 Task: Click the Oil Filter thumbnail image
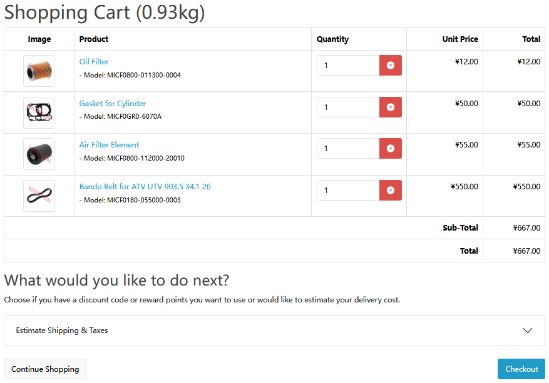[39, 71]
